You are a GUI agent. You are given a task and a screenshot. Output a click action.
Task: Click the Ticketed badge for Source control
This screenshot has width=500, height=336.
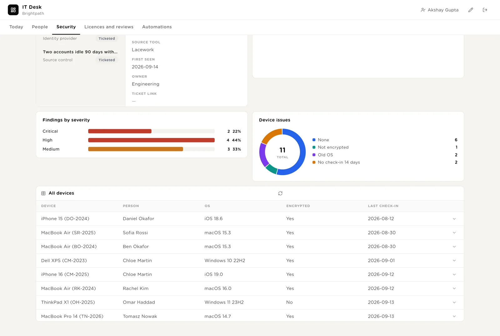107,60
